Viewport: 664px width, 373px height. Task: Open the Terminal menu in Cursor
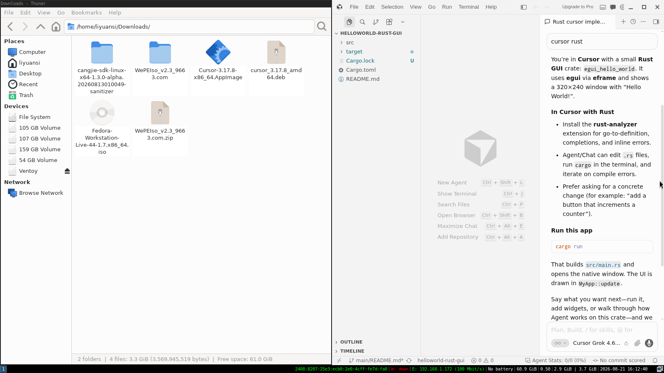(469, 7)
